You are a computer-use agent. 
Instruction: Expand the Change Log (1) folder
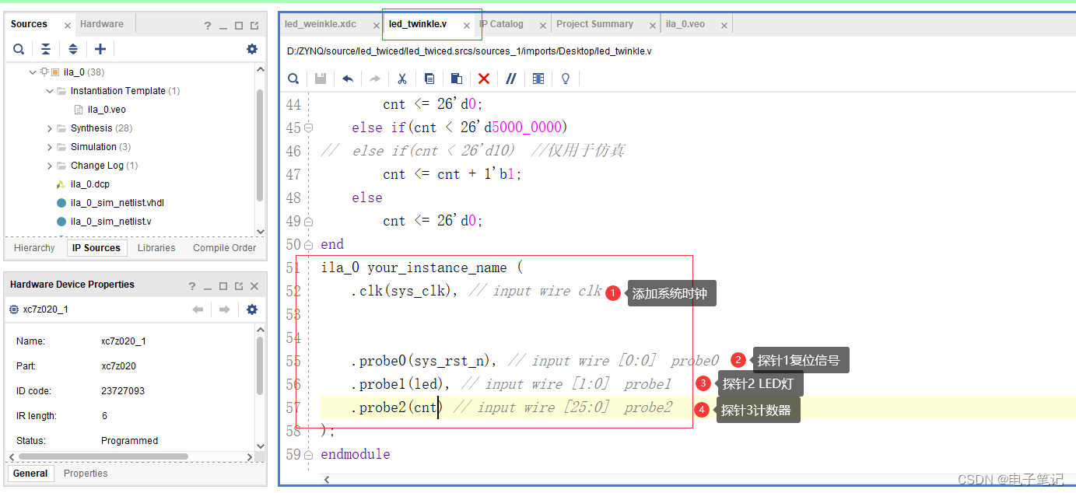[x=50, y=166]
